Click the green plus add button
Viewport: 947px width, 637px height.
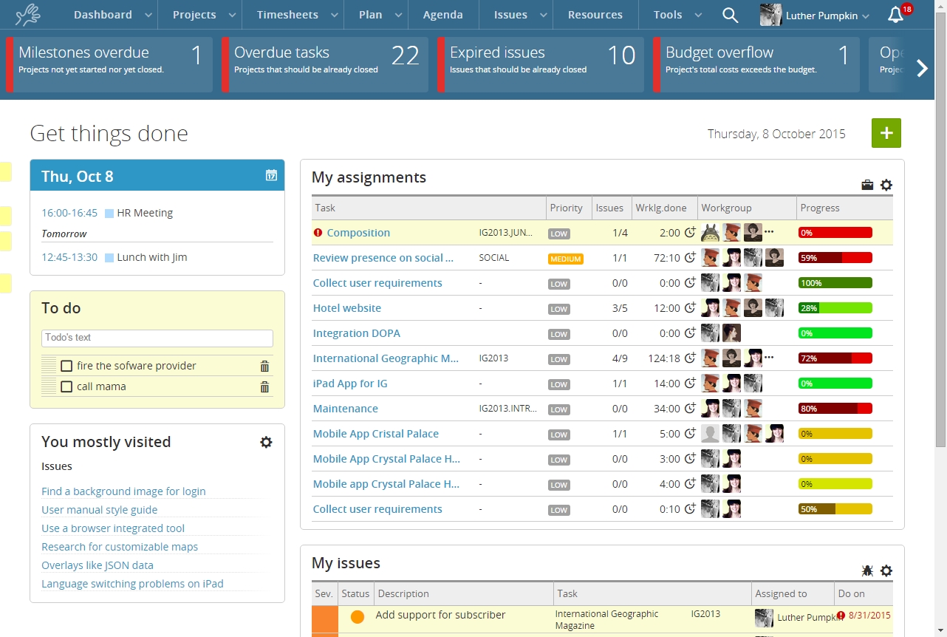pos(886,133)
